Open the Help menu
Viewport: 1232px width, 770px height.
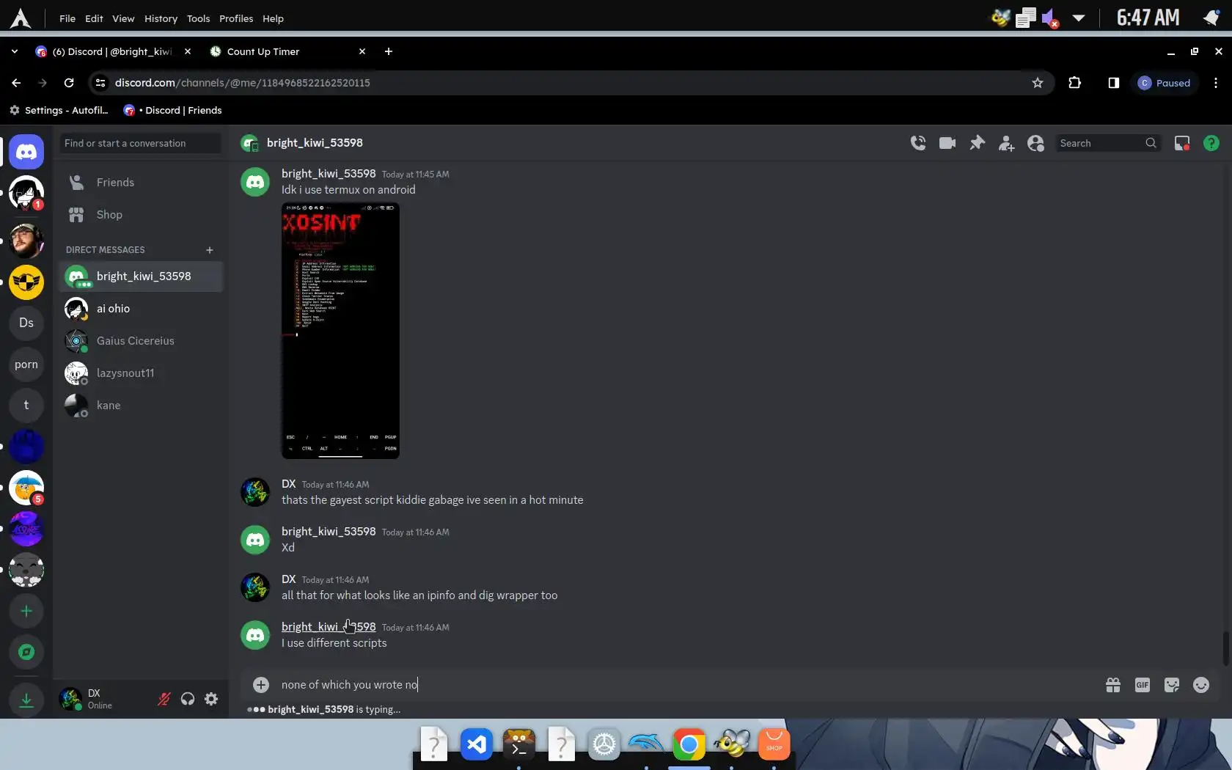tap(273, 18)
